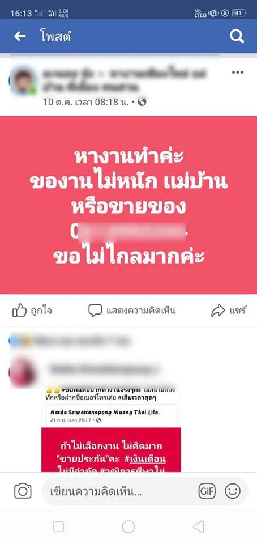This screenshot has width=257, height=544.
Task: Tap the Android home circle button
Action: pyautogui.click(x=128, y=527)
